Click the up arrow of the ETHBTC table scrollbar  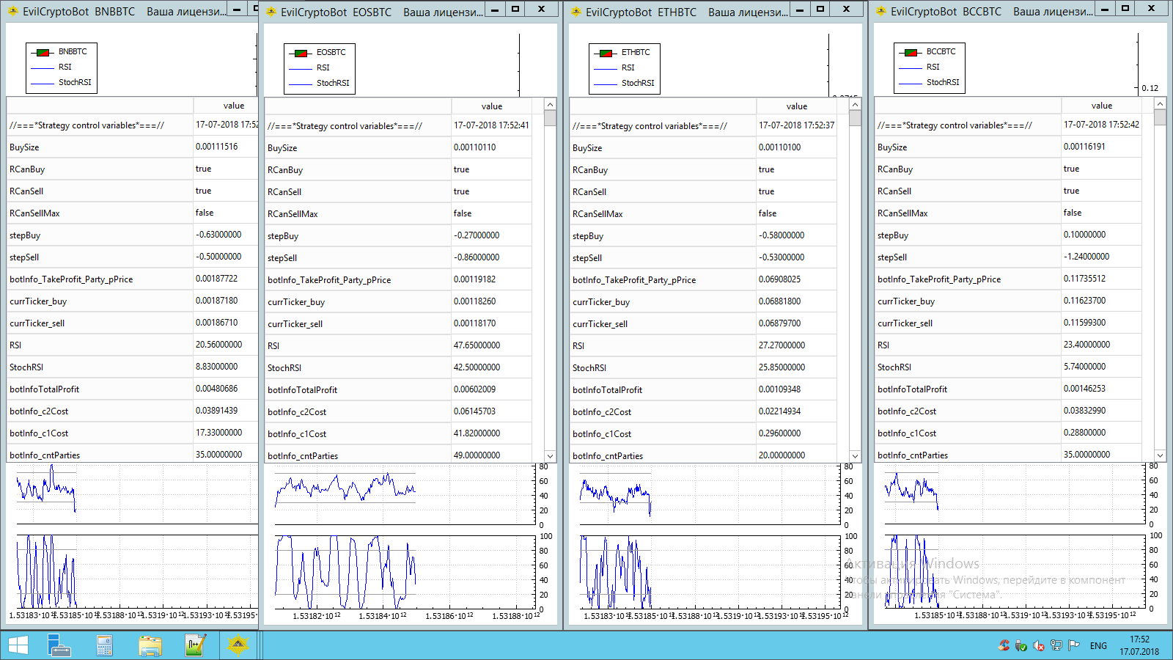[x=855, y=104]
